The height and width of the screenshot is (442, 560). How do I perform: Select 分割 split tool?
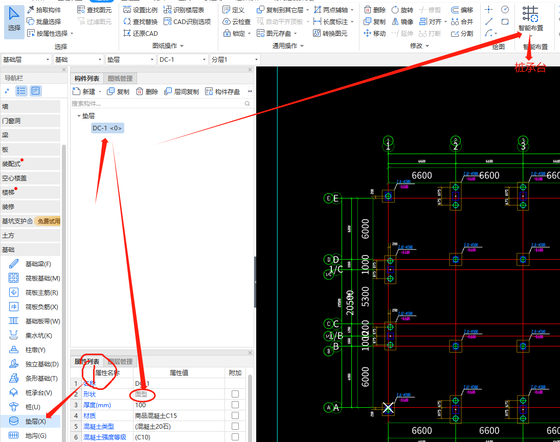click(462, 34)
